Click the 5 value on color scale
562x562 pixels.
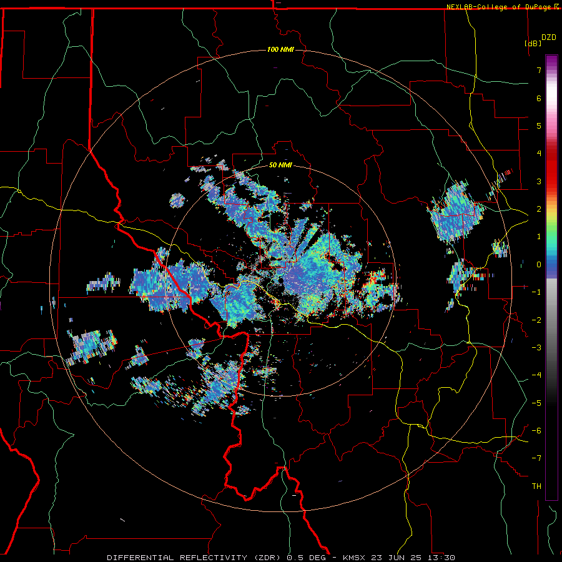[x=539, y=126]
